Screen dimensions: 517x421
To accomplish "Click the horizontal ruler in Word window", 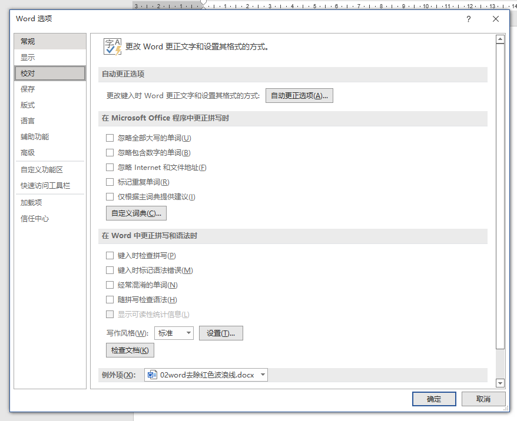I will pyautogui.click(x=325, y=6).
